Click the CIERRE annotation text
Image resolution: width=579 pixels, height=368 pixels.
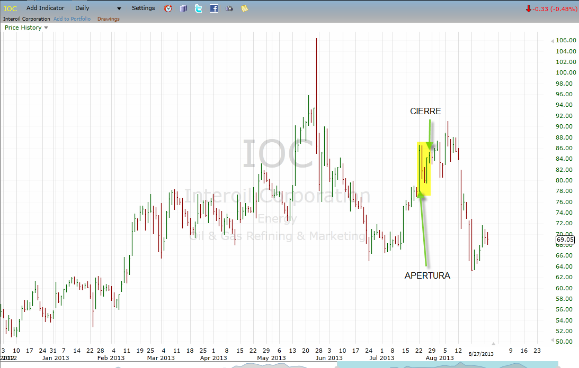pos(425,111)
